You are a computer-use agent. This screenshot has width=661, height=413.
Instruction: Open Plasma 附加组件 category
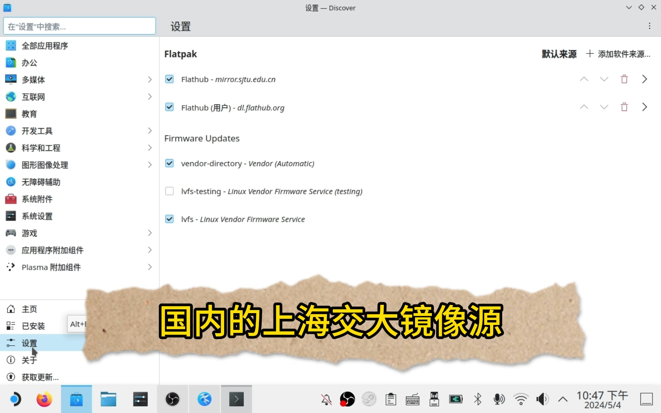coord(79,267)
